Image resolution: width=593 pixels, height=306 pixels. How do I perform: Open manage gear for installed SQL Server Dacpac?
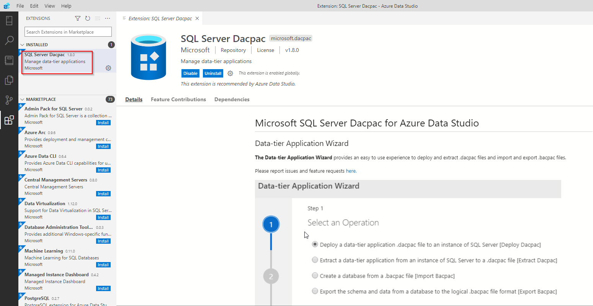[108, 68]
